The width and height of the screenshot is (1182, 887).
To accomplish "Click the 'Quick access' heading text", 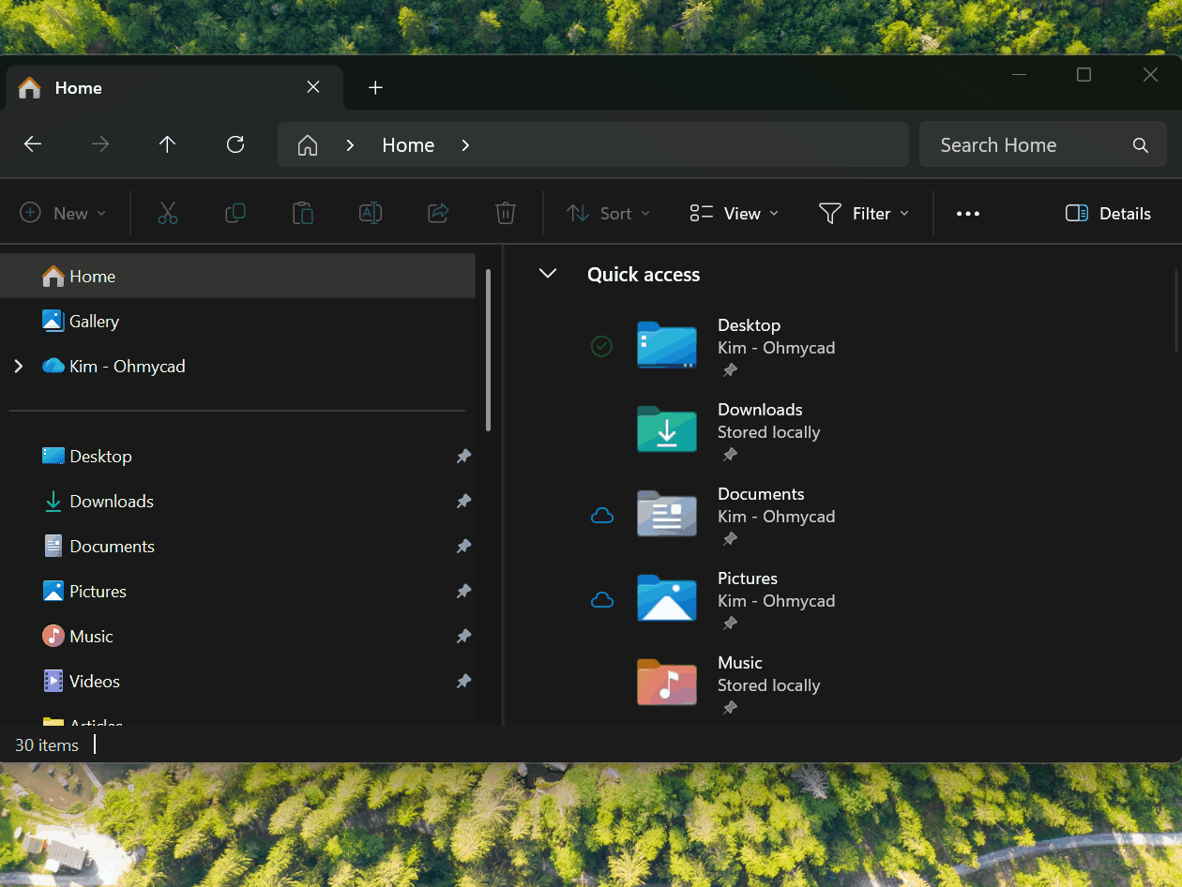I will click(x=644, y=275).
